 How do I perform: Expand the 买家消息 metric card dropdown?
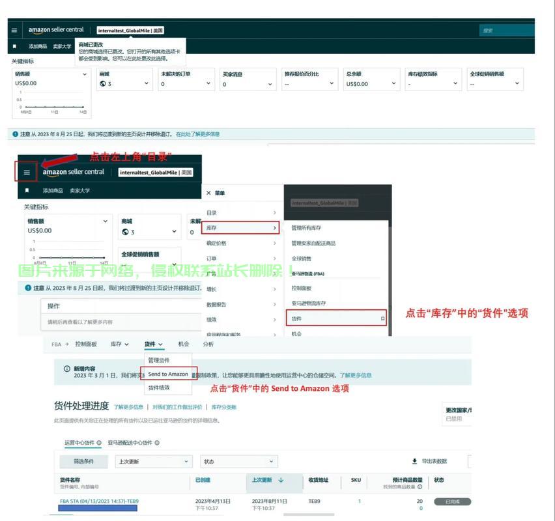pos(270,83)
